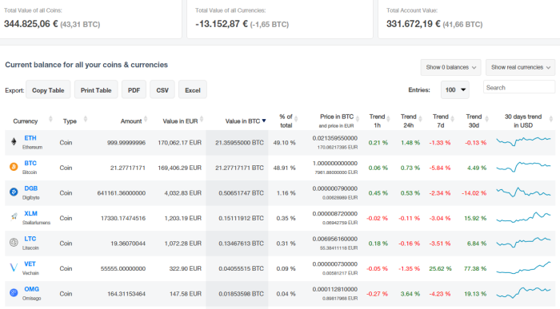Screen dimensions: 560x309
Task: Export the table as CSV
Action: [162, 90]
